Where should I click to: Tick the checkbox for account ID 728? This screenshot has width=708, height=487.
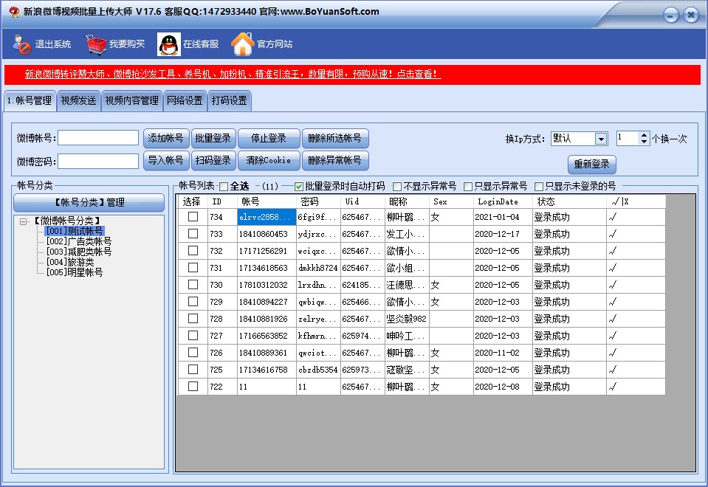pyautogui.click(x=193, y=318)
